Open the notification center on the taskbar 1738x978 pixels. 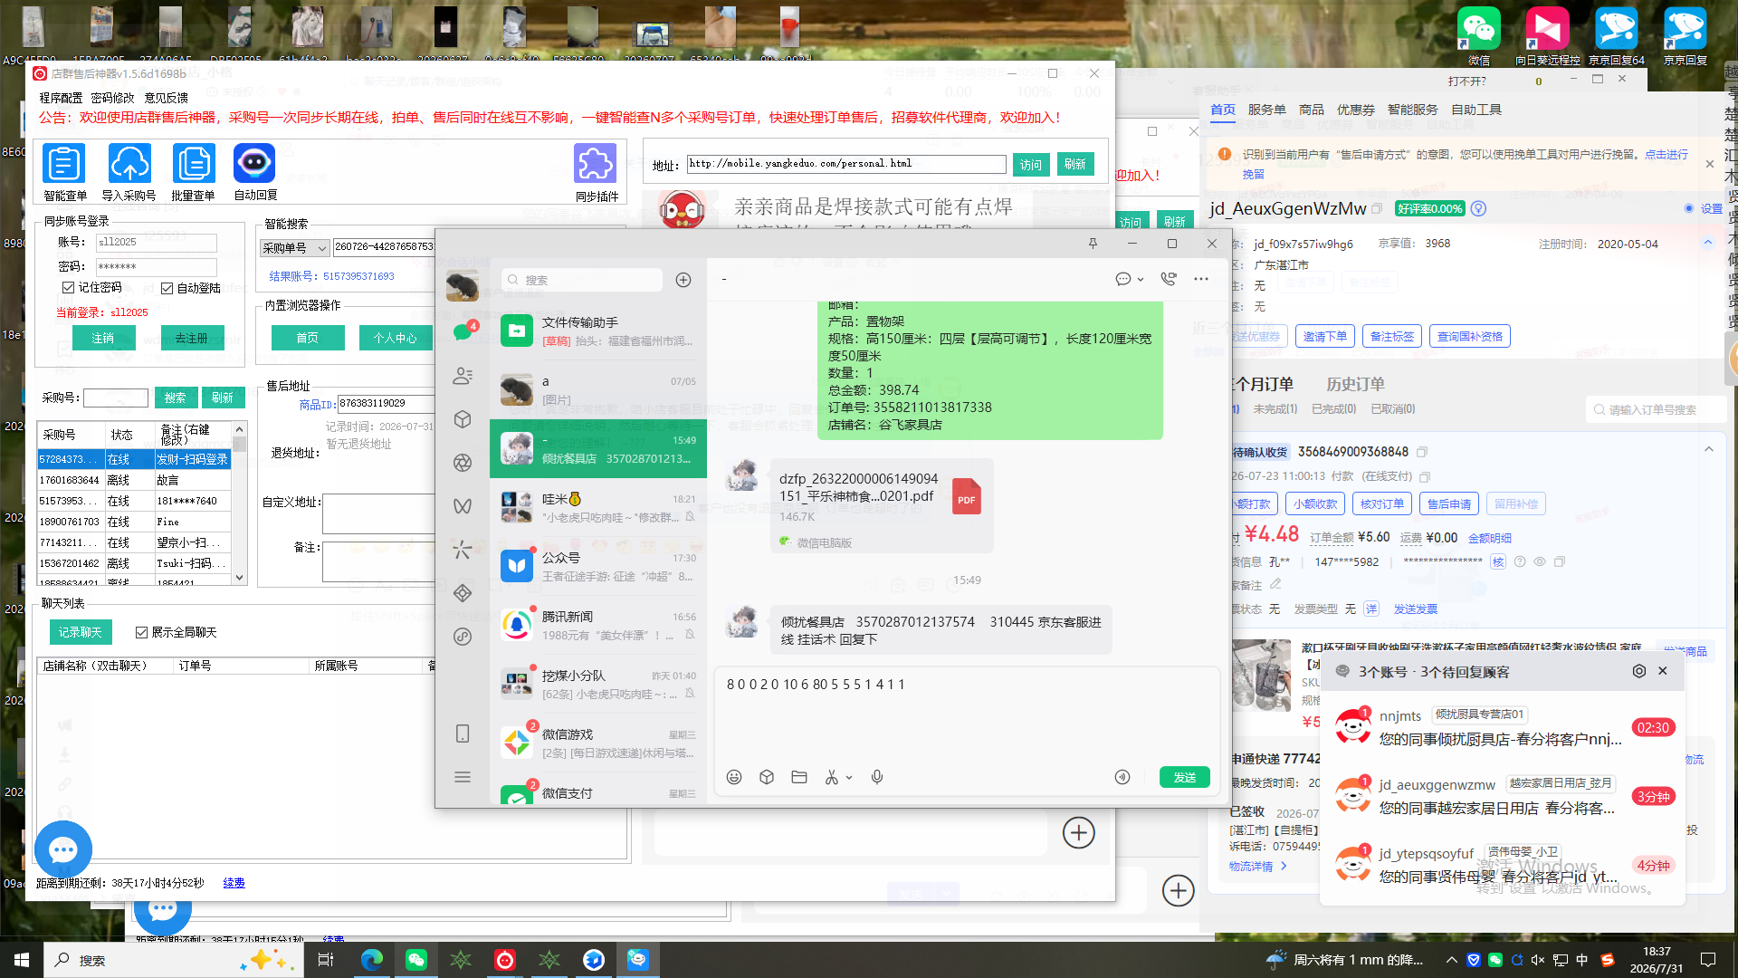pyautogui.click(x=1708, y=960)
